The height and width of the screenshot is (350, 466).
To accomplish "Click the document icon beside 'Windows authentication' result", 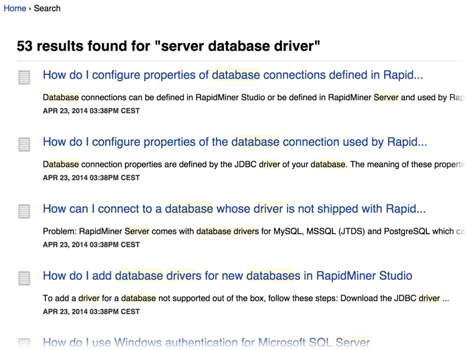I will [x=24, y=343].
